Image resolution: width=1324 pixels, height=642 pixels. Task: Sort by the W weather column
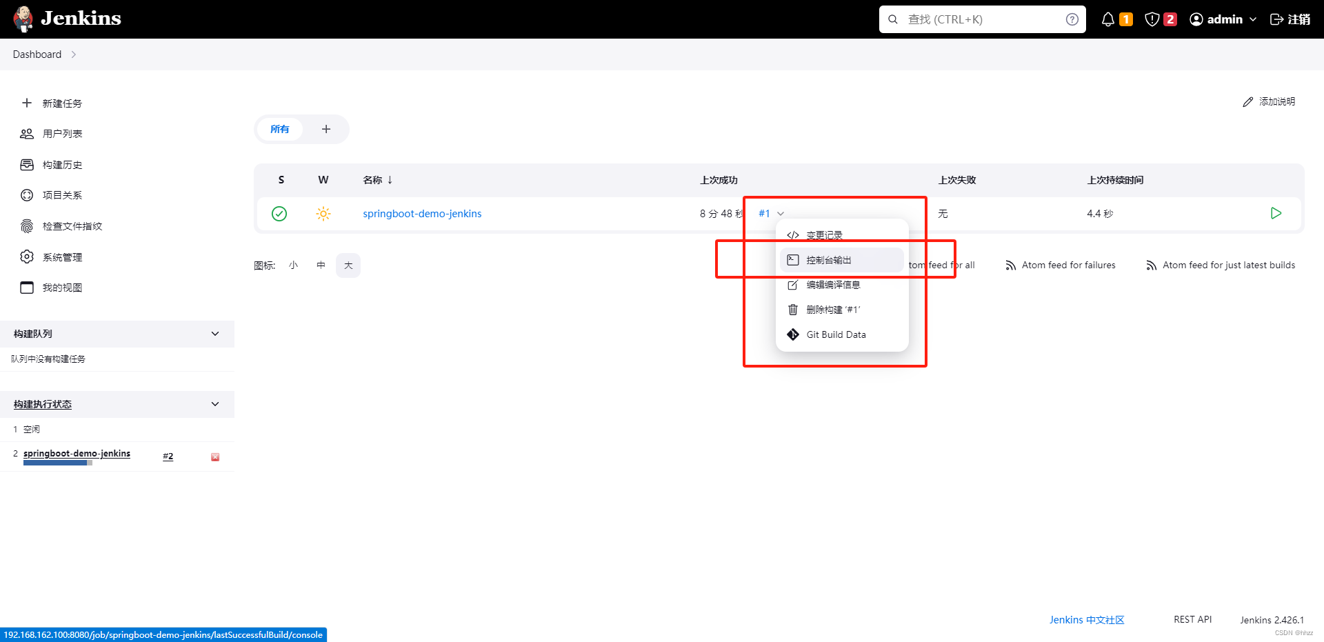pyautogui.click(x=323, y=180)
